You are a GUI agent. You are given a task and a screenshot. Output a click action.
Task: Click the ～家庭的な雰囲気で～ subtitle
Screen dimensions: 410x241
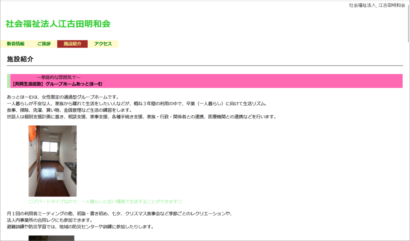(x=59, y=77)
